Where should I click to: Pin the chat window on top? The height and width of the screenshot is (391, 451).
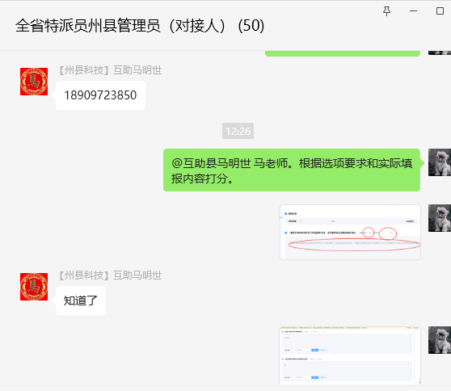click(386, 11)
